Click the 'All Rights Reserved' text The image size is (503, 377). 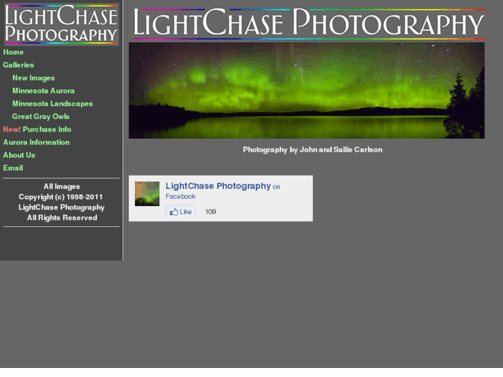(x=62, y=217)
